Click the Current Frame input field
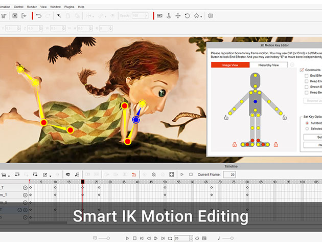322x242 pixels. [229, 174]
